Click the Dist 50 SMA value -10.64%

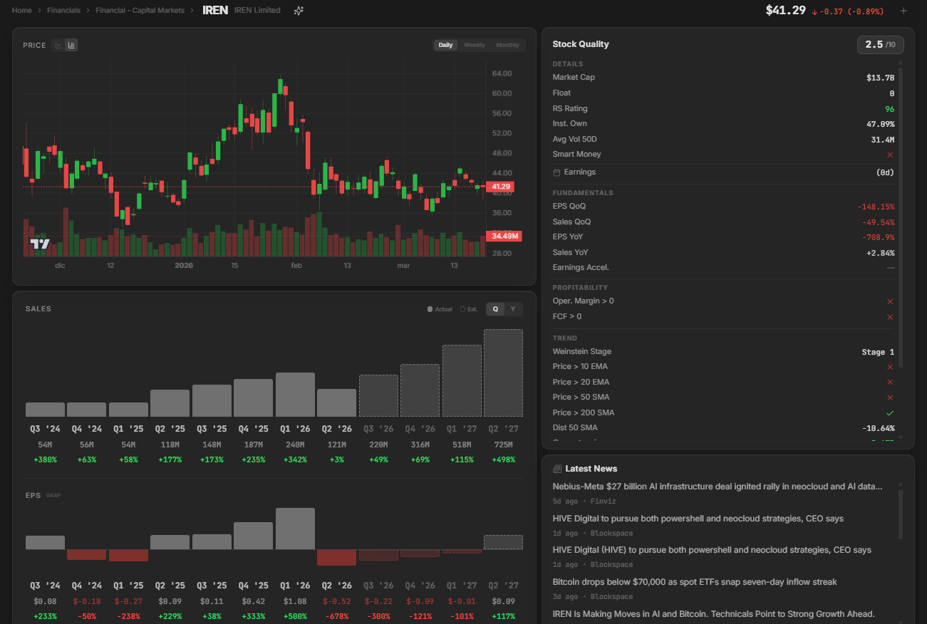878,428
